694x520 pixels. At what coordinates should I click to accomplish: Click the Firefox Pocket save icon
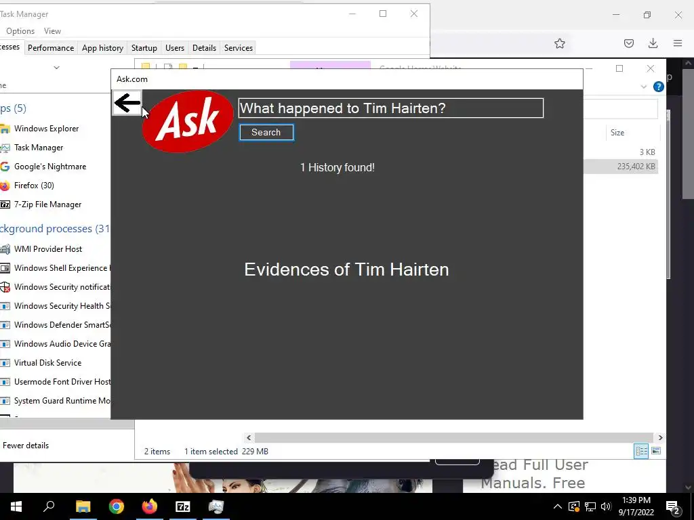(x=628, y=43)
